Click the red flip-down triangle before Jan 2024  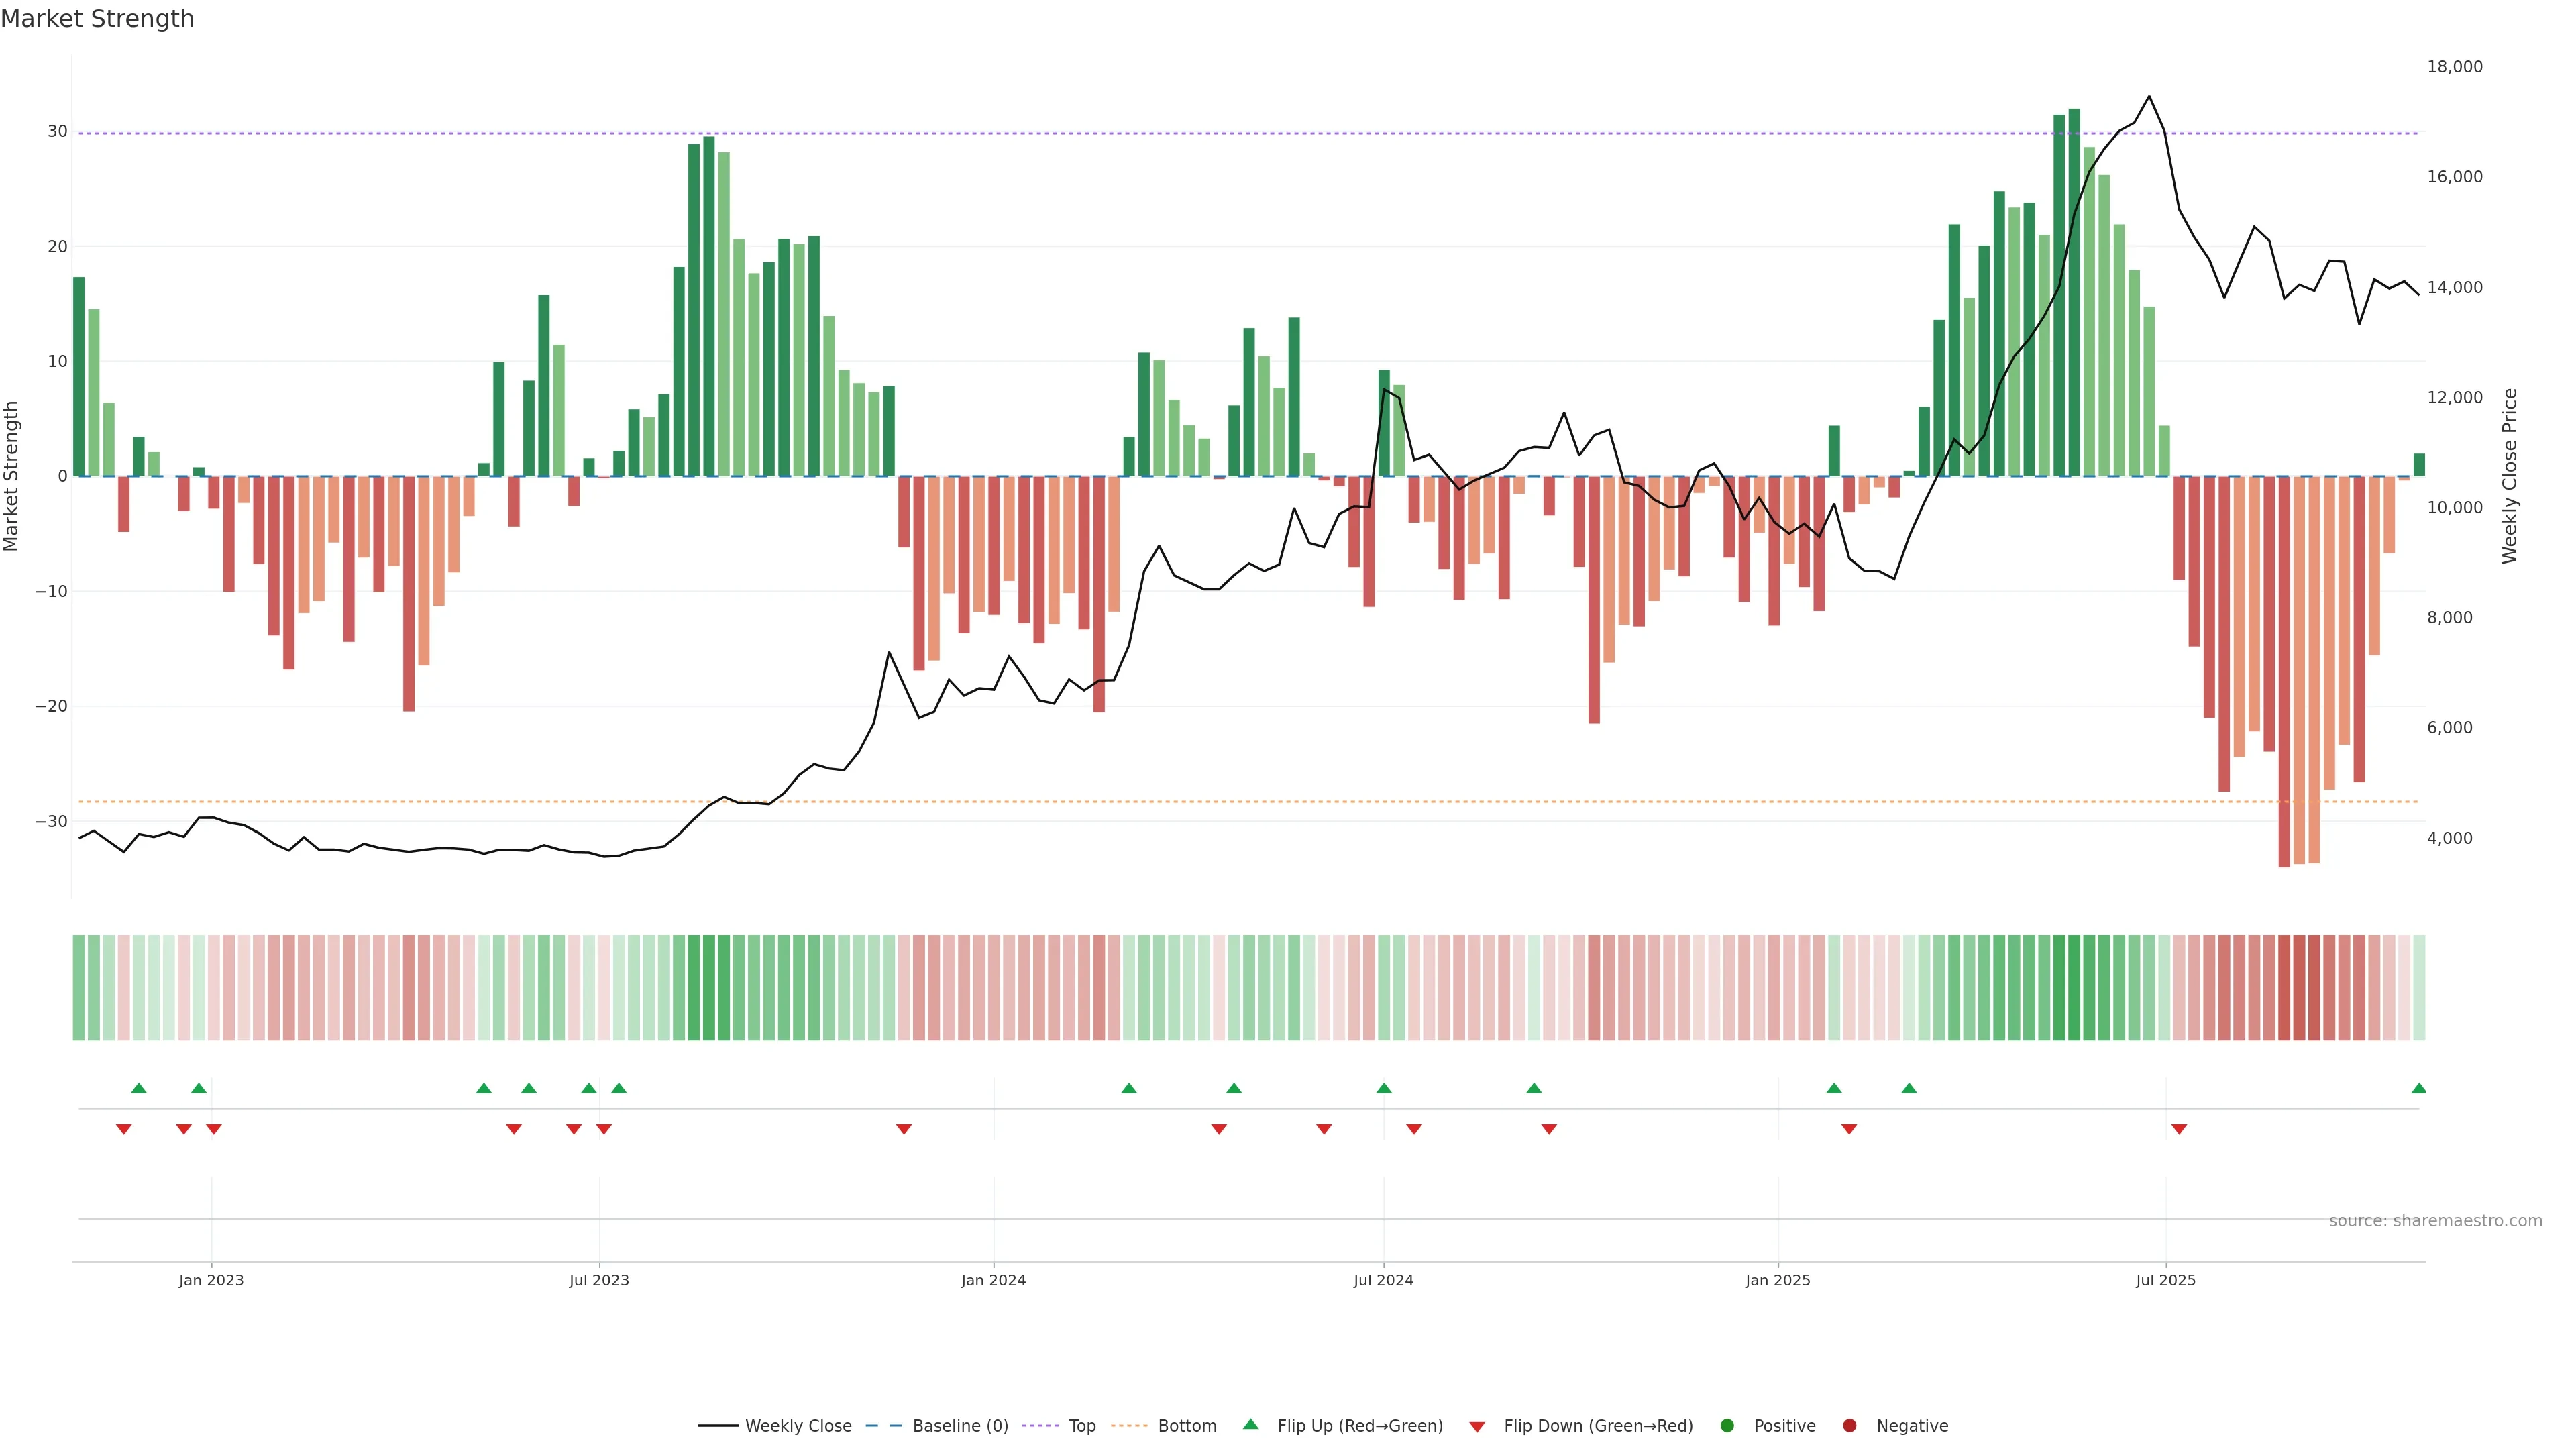pyautogui.click(x=904, y=1129)
